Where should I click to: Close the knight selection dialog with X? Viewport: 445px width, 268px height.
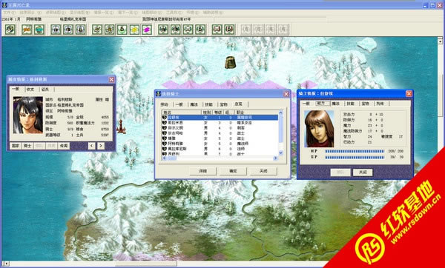286,94
